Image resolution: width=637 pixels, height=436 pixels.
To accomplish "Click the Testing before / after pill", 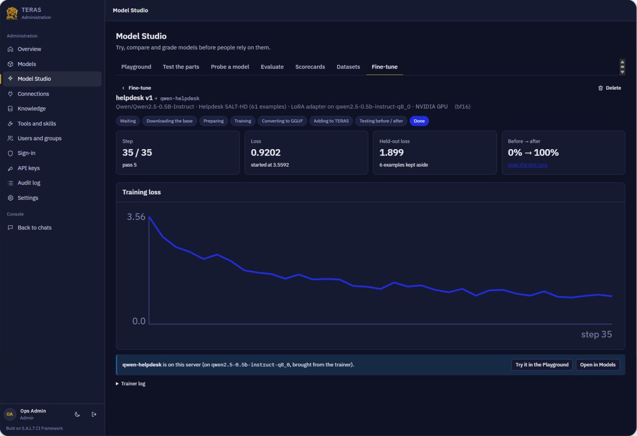I will click(x=381, y=121).
